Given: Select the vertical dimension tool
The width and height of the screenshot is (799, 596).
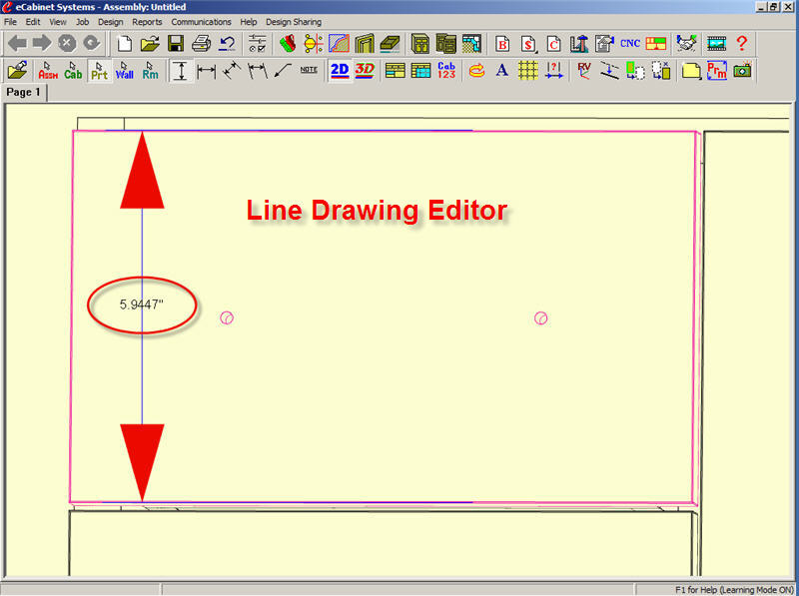Looking at the screenshot, I should (181, 71).
